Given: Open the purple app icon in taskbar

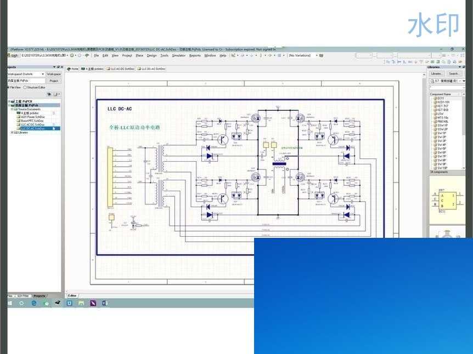Looking at the screenshot, I should (x=93, y=304).
